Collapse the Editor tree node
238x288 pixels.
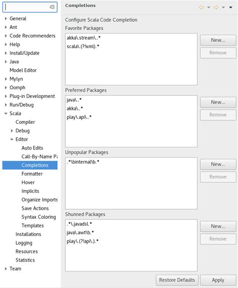tap(12, 139)
